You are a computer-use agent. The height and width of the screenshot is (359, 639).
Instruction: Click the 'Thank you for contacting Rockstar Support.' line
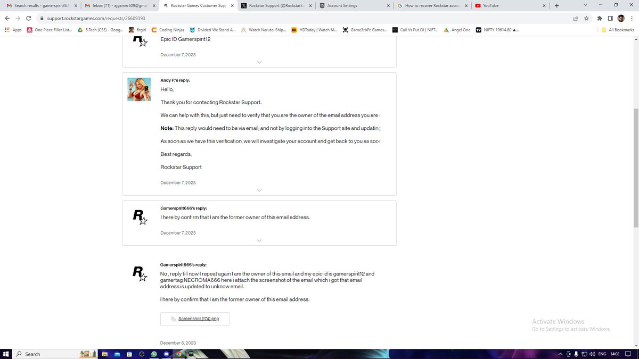211,102
